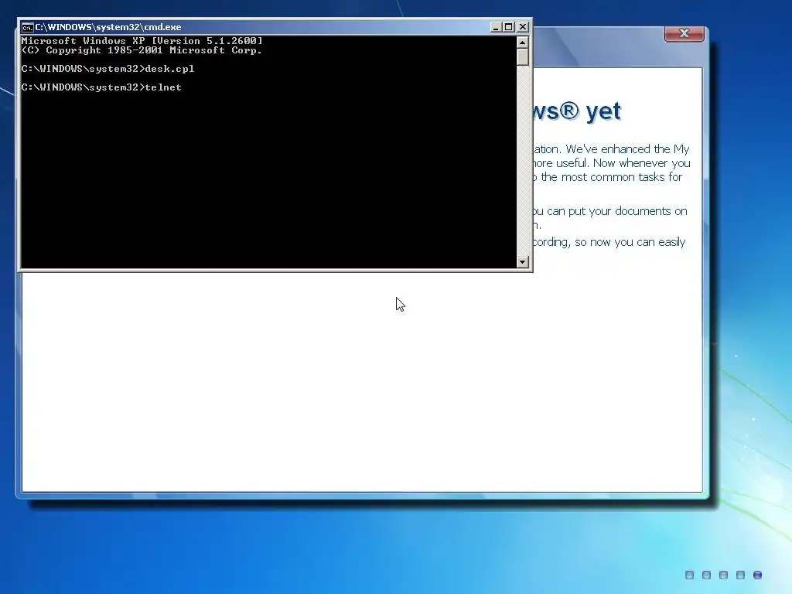Select the fourth page indicator dot
Image resolution: width=792 pixels, height=594 pixels.
pyautogui.click(x=740, y=575)
